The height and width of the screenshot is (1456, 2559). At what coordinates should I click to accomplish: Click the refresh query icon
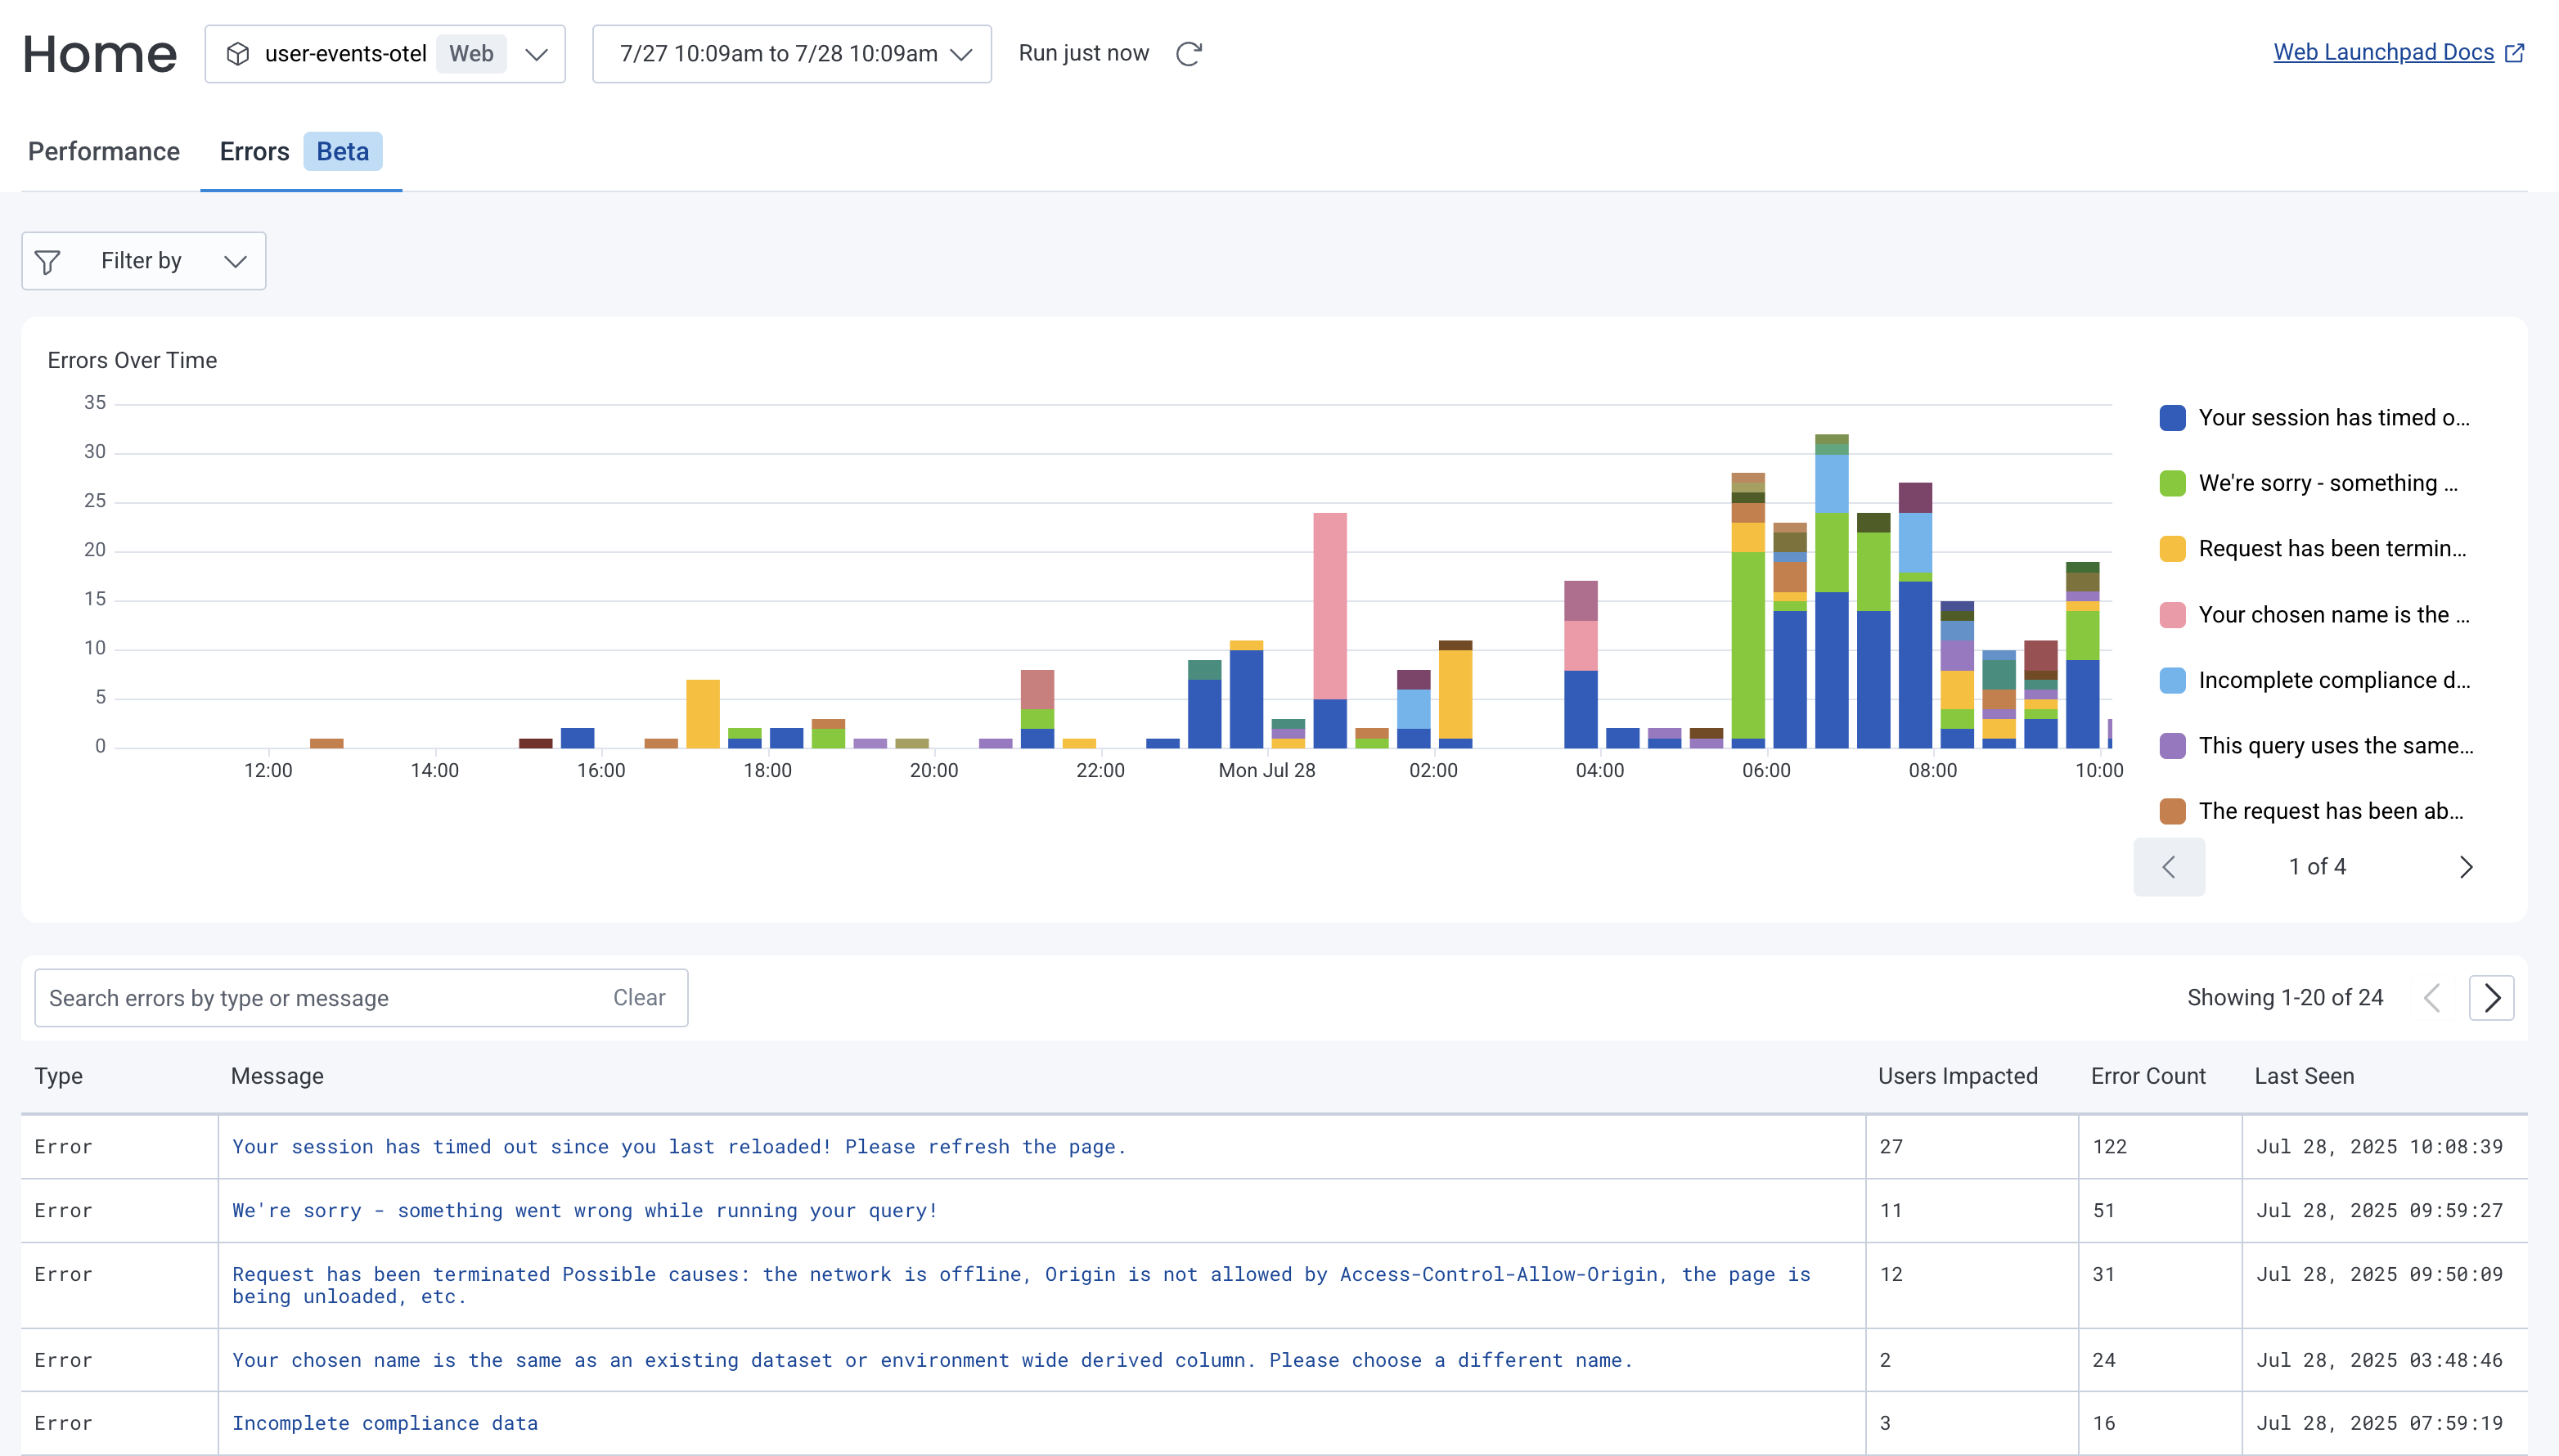tap(1188, 54)
